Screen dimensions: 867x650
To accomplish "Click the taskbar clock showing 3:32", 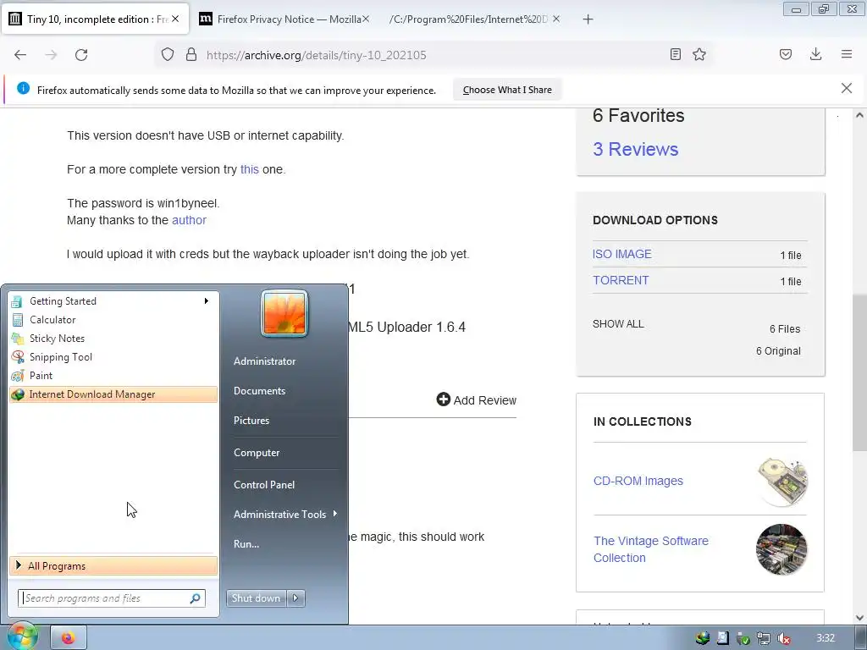I will (826, 638).
